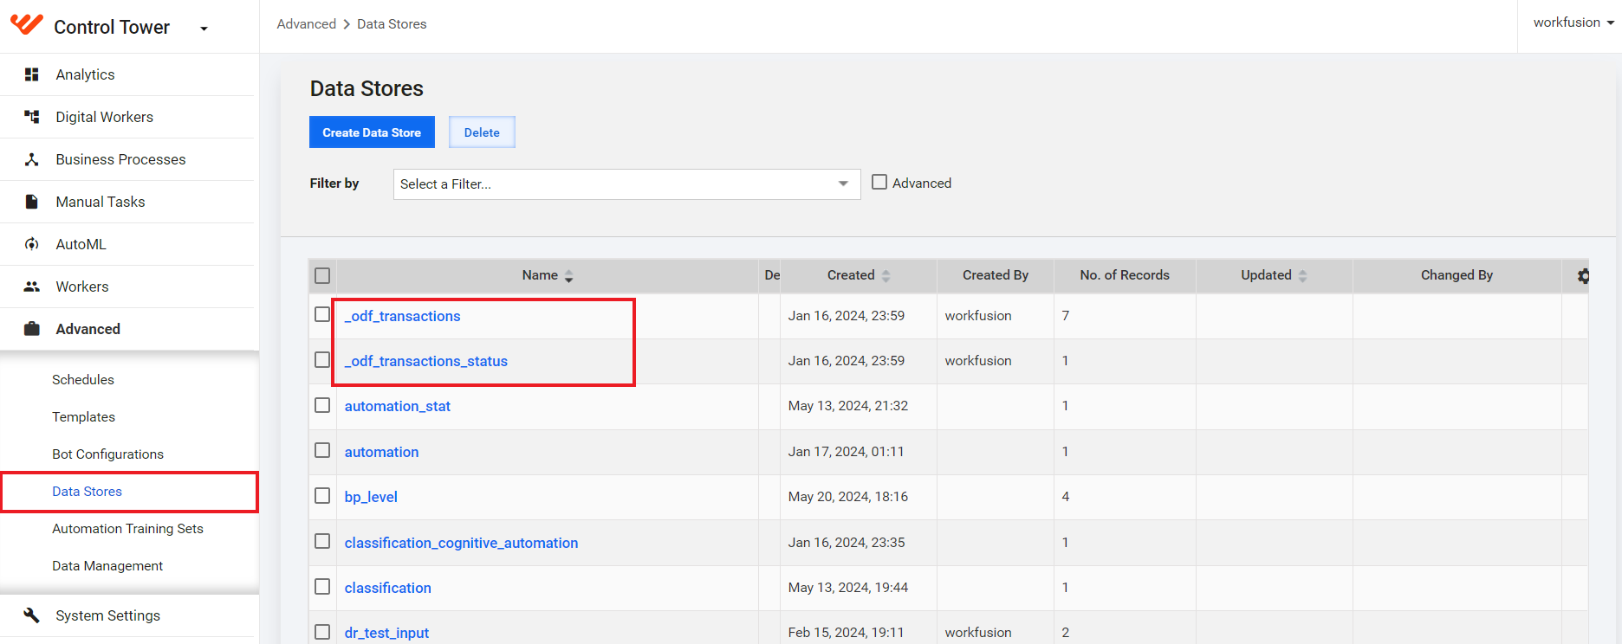Check the bp_level row checkbox

click(322, 495)
